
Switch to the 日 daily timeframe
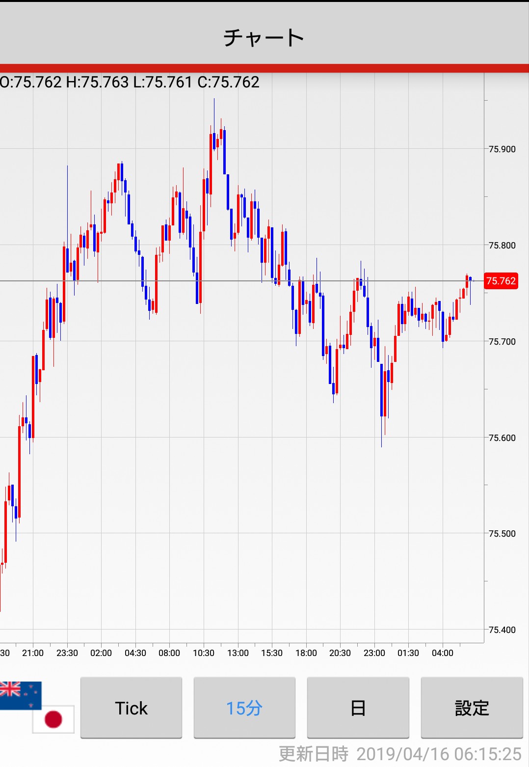click(x=358, y=708)
